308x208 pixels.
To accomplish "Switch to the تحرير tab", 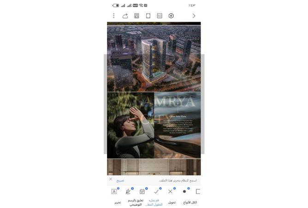I will point(118,202).
